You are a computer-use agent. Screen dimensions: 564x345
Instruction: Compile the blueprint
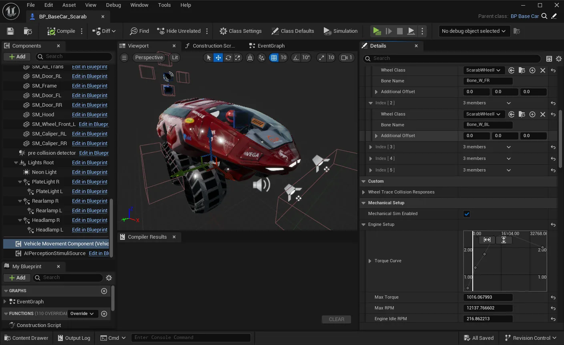[61, 31]
